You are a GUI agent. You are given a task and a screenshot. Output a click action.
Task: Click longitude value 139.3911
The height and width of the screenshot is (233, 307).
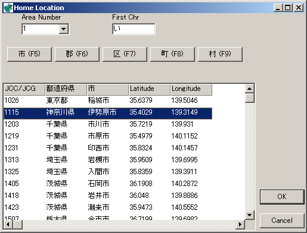tap(184, 172)
